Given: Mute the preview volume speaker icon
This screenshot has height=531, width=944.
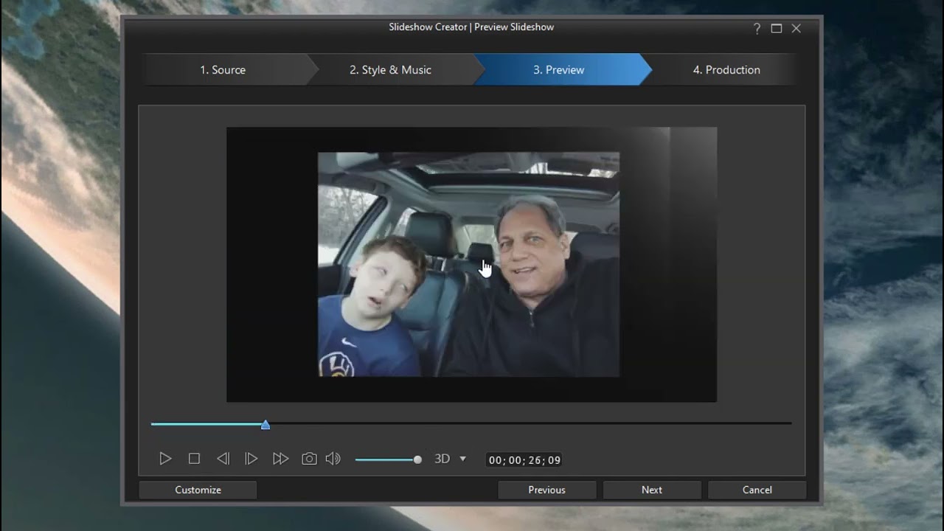Looking at the screenshot, I should [333, 459].
